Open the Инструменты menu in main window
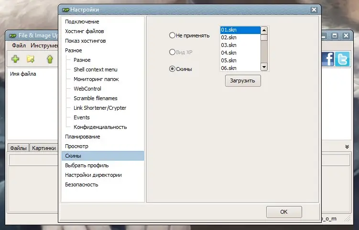This screenshot has width=359, height=230. 44,46
